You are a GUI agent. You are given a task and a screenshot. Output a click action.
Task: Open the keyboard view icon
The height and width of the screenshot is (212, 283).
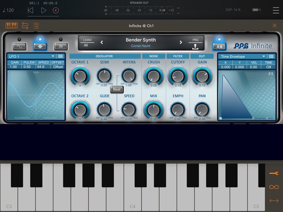point(12,26)
